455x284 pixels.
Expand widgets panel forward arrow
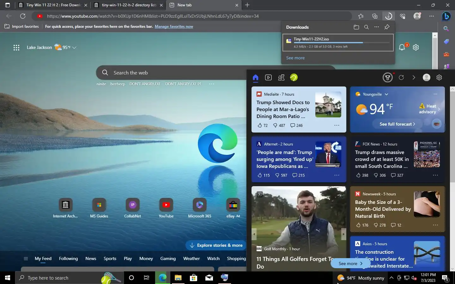414,78
